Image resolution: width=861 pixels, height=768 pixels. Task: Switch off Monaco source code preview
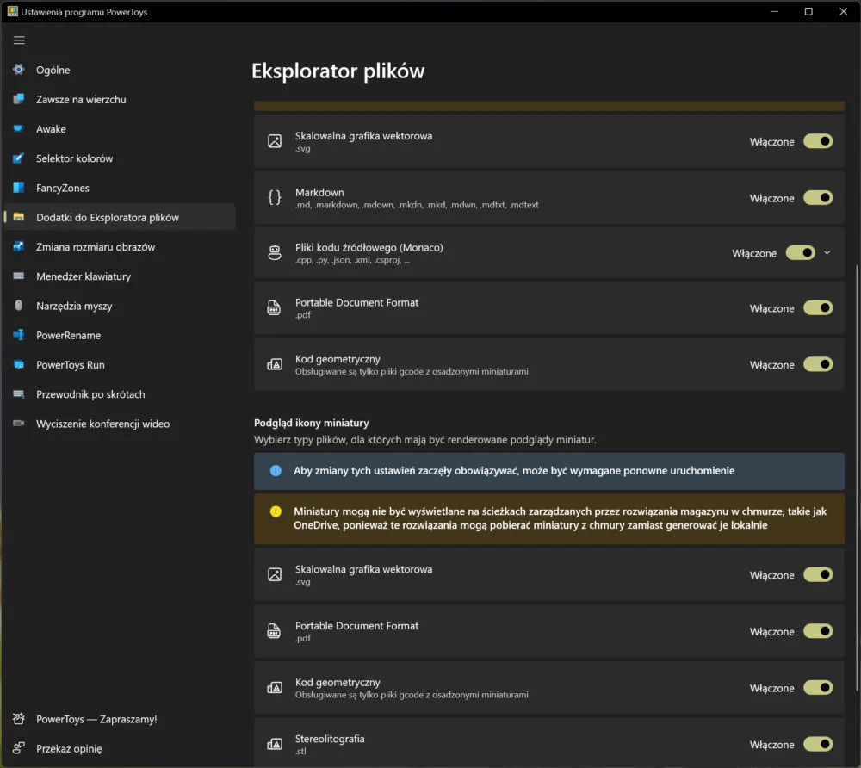tap(800, 252)
